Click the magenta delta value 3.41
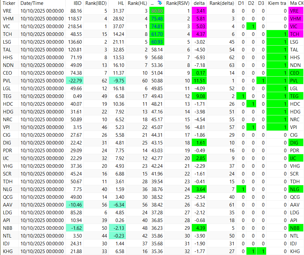Viewport: 304px width, 255px height. pos(199,11)
